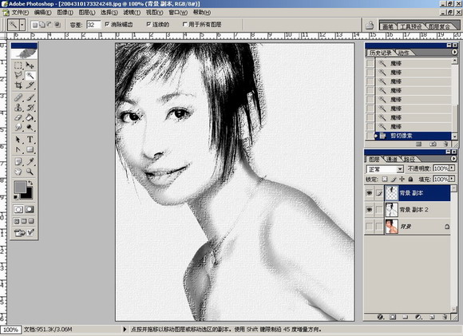
Task: Select the Eyedropper tool
Action: click(x=30, y=161)
